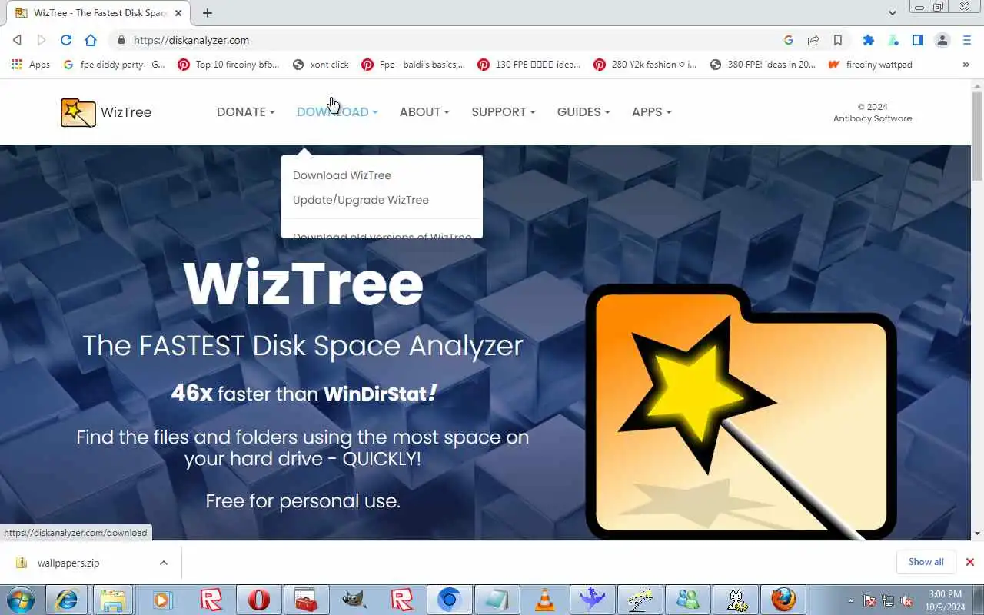Click the scrollbar down arrow
Screen dimensions: 984x615
pos(978,534)
